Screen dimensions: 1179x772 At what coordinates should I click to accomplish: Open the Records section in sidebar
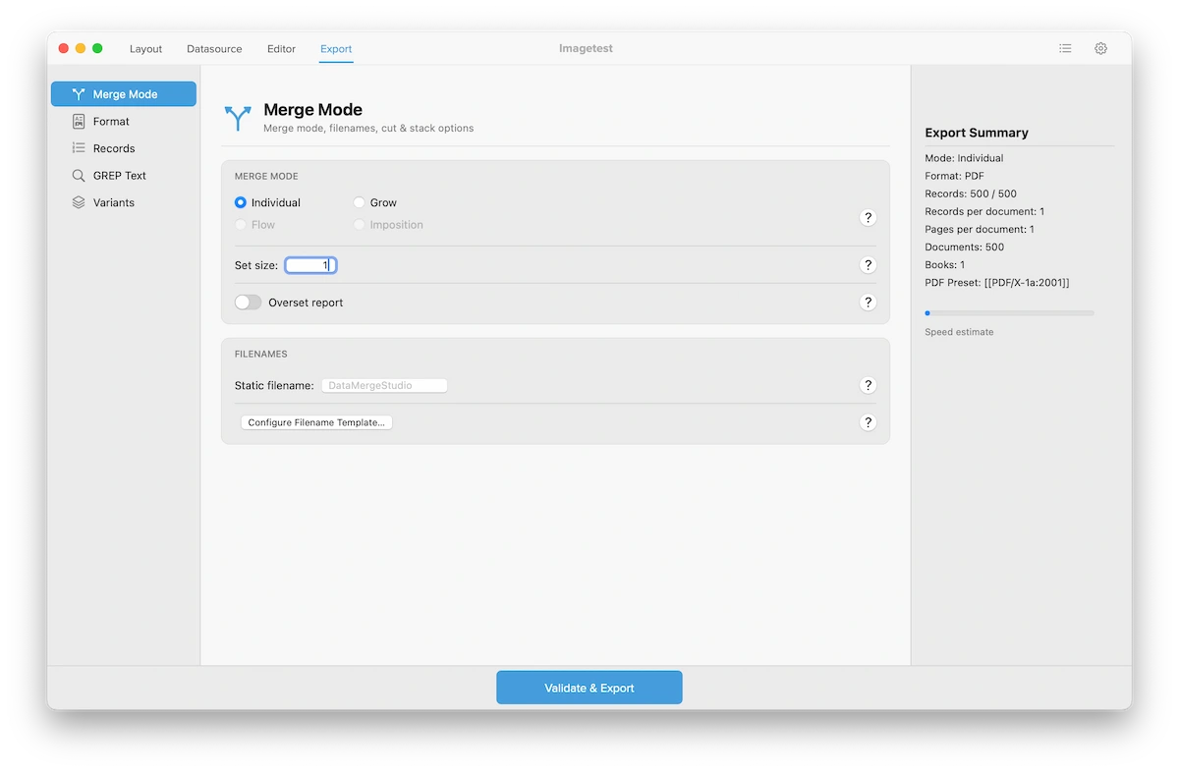124,148
